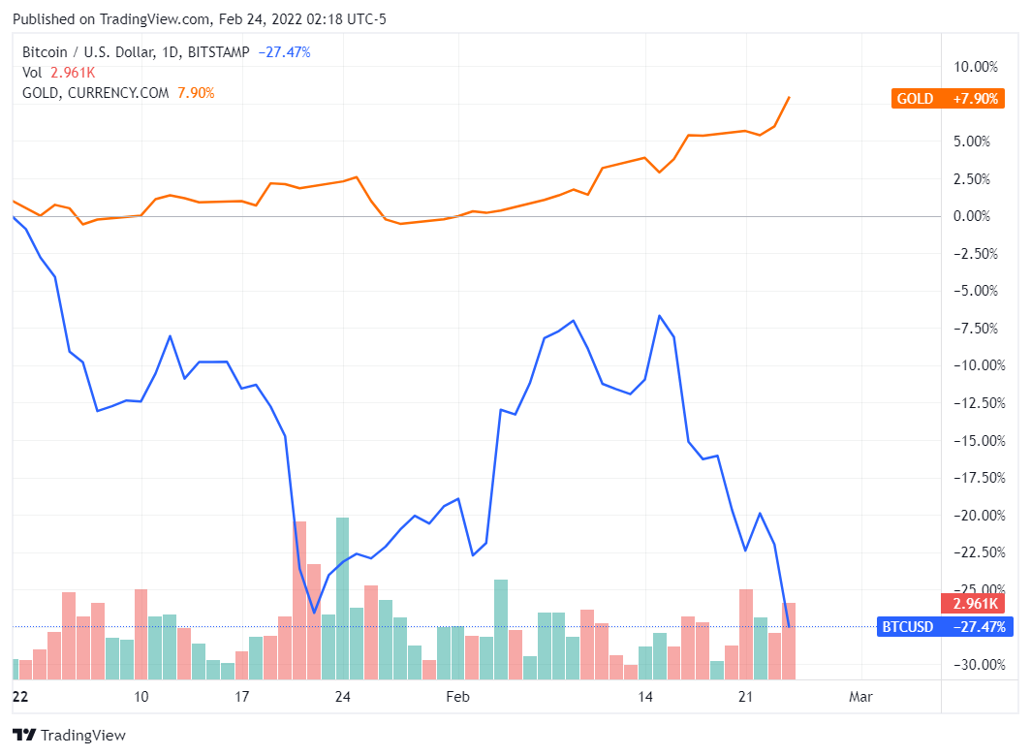
Task: Click the Feb label on time axis
Action: pos(457,696)
